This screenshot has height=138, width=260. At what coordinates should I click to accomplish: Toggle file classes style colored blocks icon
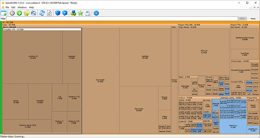point(73,13)
